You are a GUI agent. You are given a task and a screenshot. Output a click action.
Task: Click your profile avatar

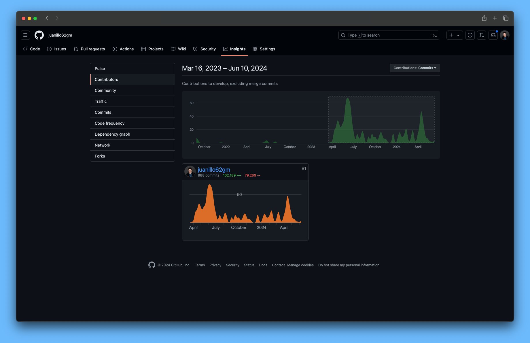pyautogui.click(x=504, y=35)
